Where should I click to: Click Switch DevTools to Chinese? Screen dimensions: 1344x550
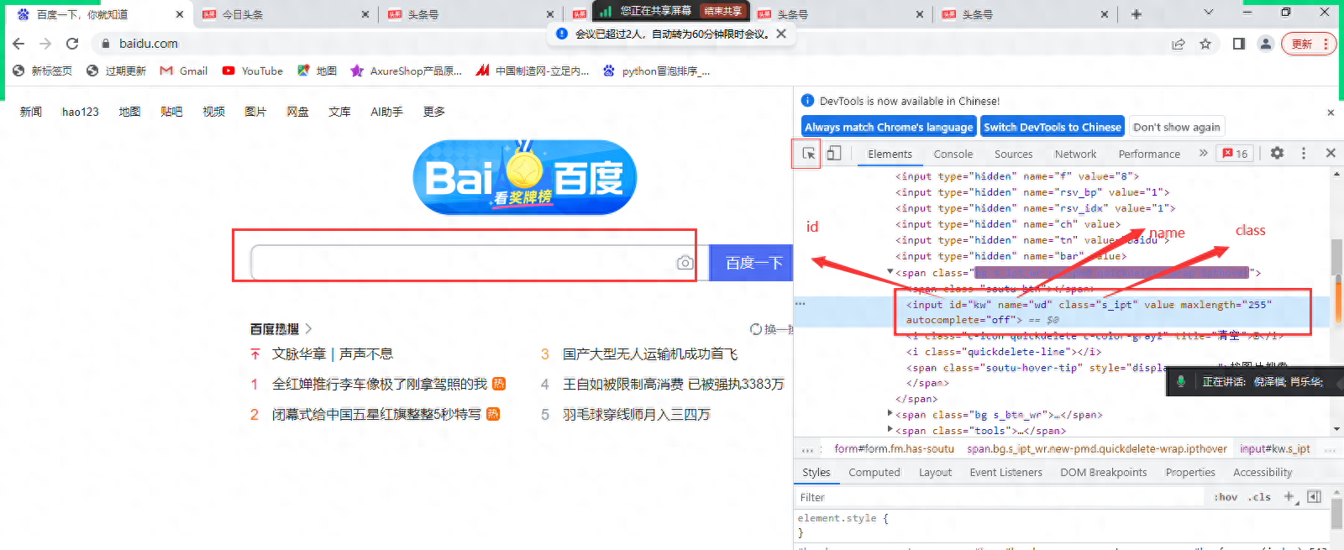coord(1052,127)
